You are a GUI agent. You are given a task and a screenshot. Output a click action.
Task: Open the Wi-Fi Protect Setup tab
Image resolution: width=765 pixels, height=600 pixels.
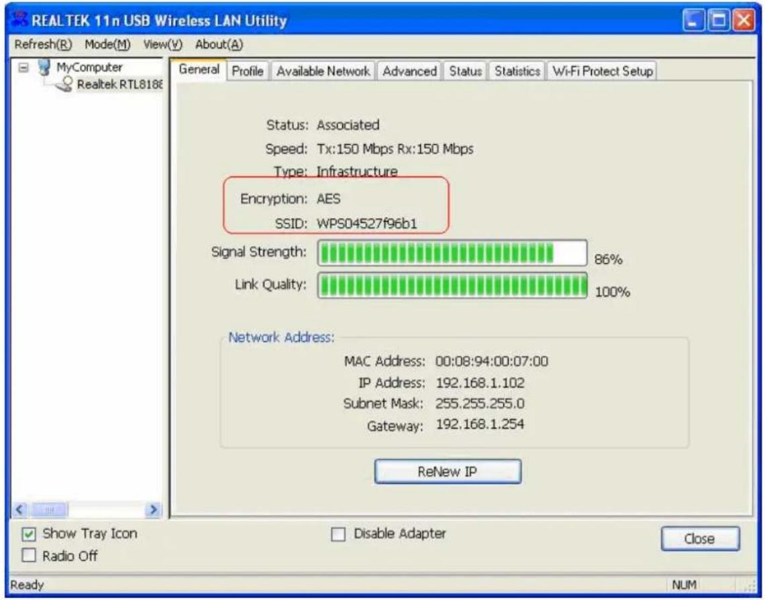[602, 71]
